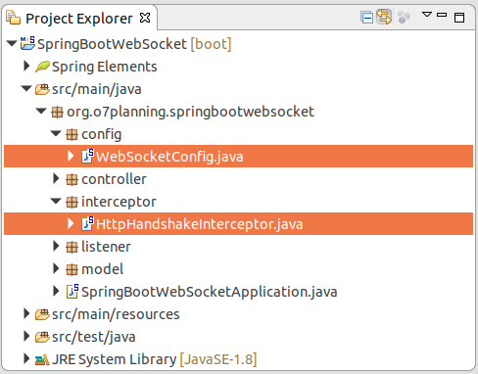This screenshot has height=374, width=478.
Task: Click the src/main/resources folder icon
Action: 42,314
